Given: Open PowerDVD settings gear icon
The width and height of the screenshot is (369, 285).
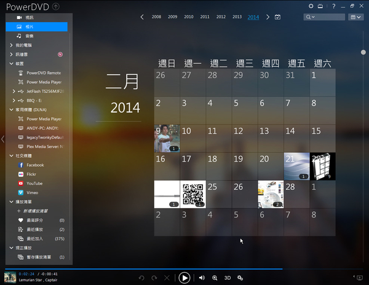Looking at the screenshot, I should point(311,6).
